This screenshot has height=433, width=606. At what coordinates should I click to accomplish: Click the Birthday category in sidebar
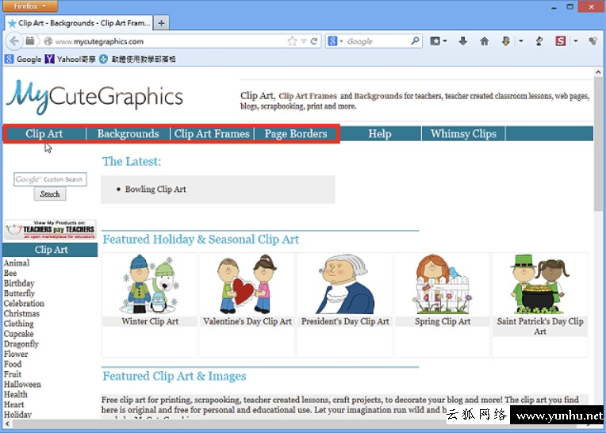point(19,283)
